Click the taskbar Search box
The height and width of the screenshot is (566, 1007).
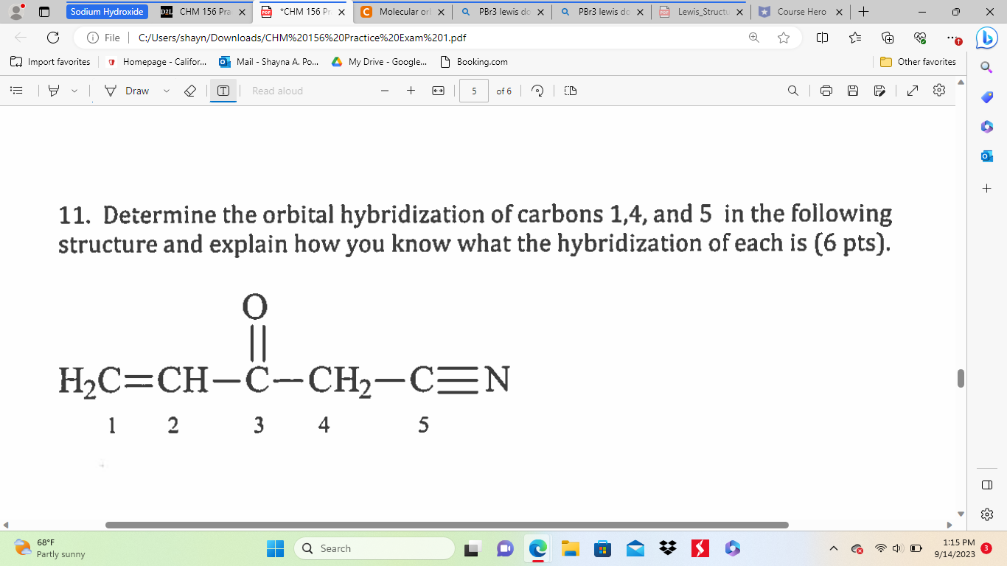tap(374, 548)
